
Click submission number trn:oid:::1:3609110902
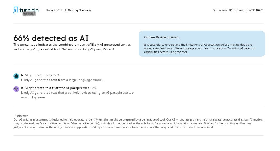(249, 10)
